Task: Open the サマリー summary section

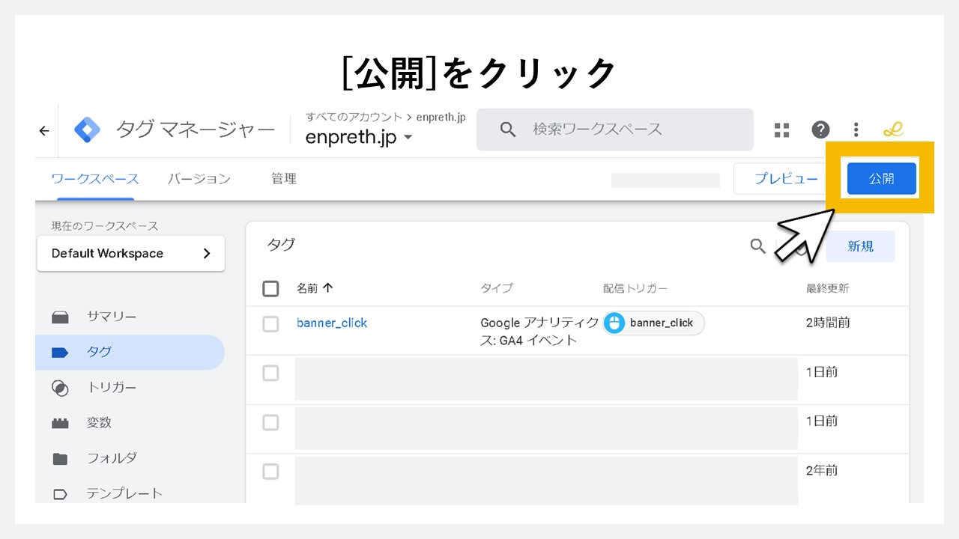Action: [x=111, y=317]
